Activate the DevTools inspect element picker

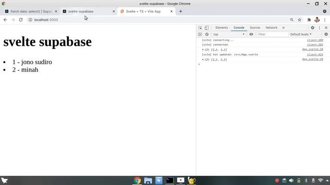point(200,28)
